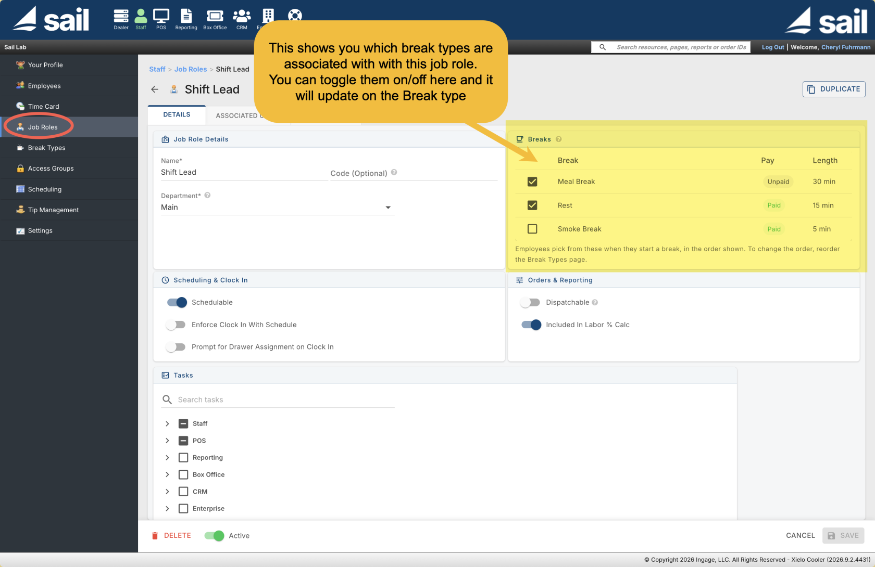
Task: Expand the CRM tasks tree node
Action: (x=167, y=492)
